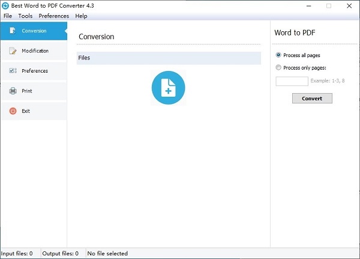Click the add file plus icon

click(168, 88)
